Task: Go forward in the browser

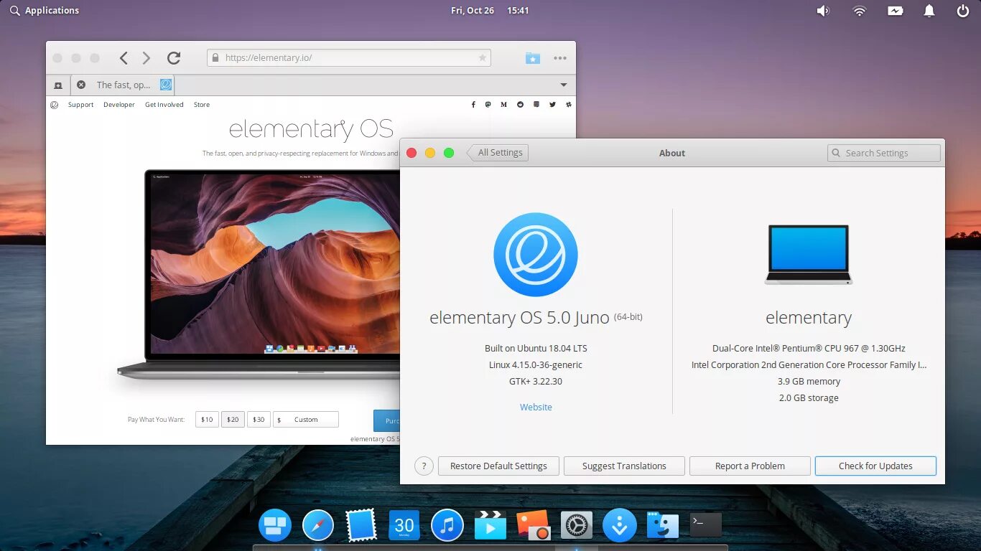Action: tap(147, 58)
